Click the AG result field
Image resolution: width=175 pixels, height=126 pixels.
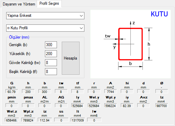61,106
